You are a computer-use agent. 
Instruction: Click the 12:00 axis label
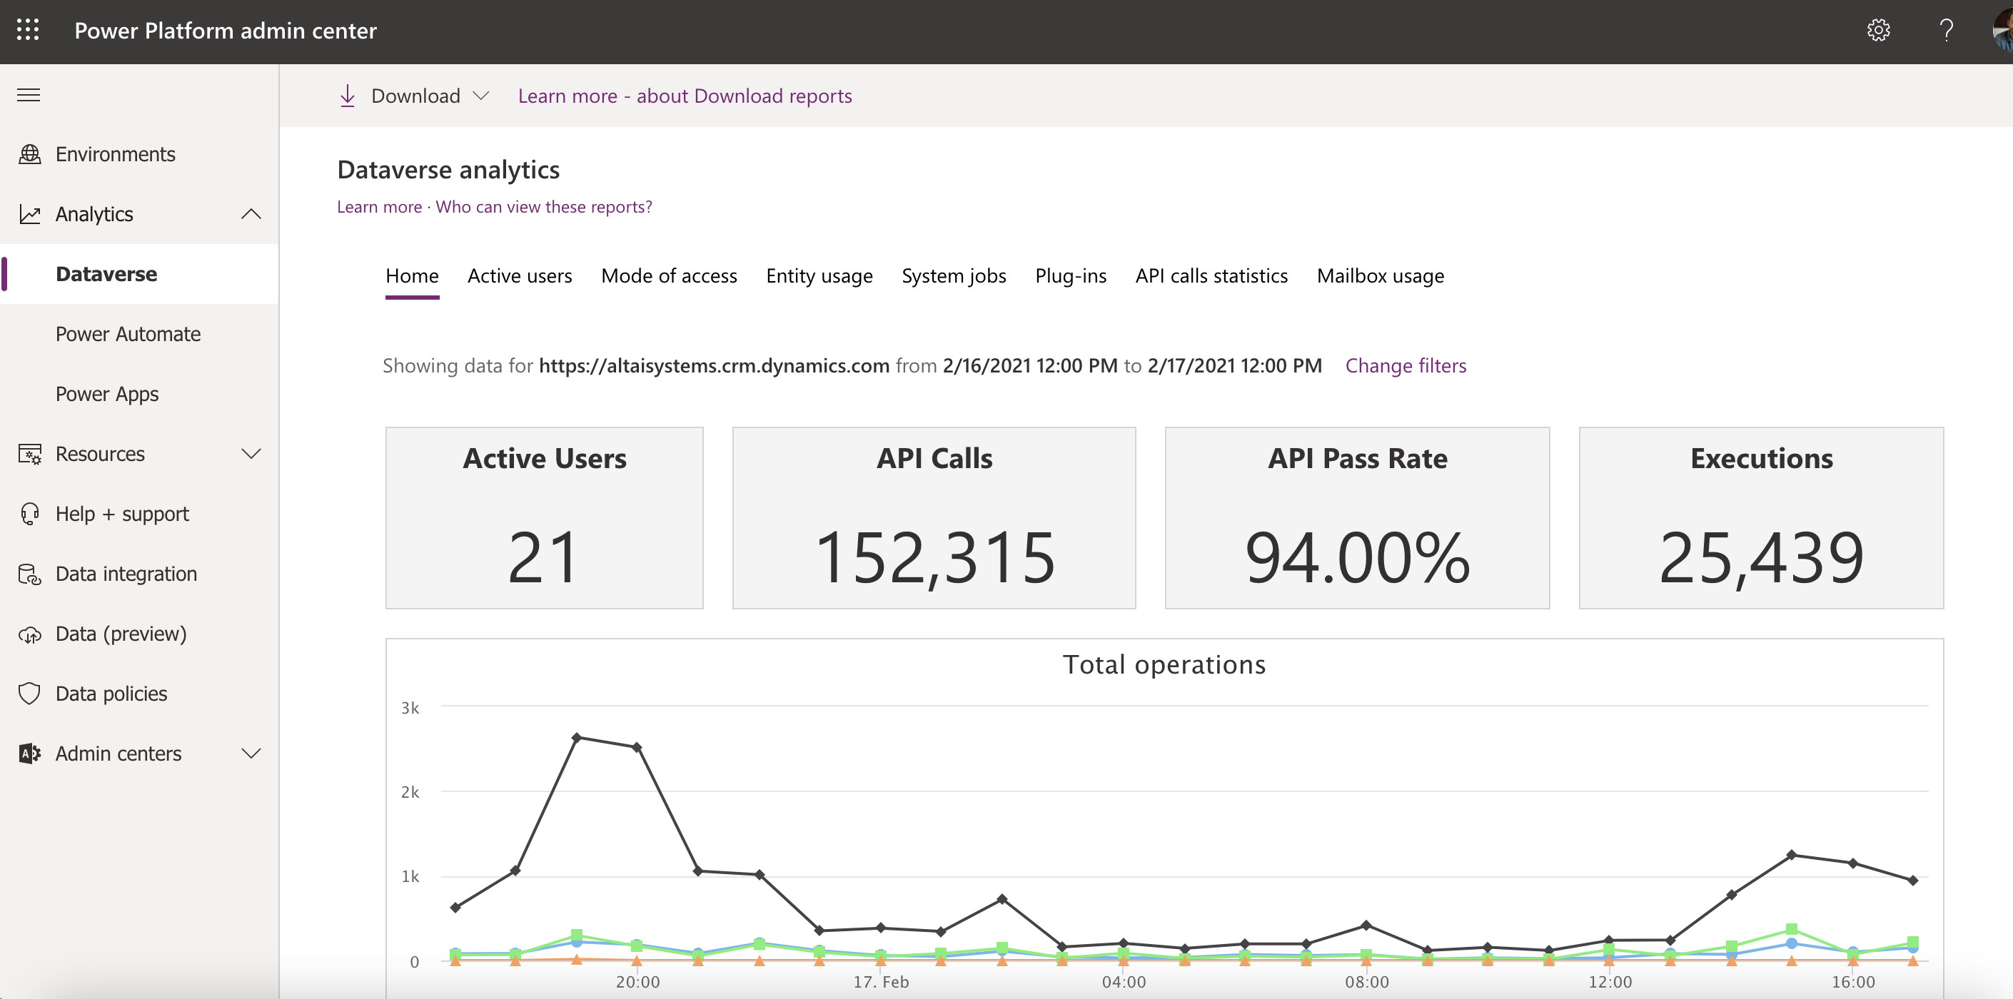1610,982
